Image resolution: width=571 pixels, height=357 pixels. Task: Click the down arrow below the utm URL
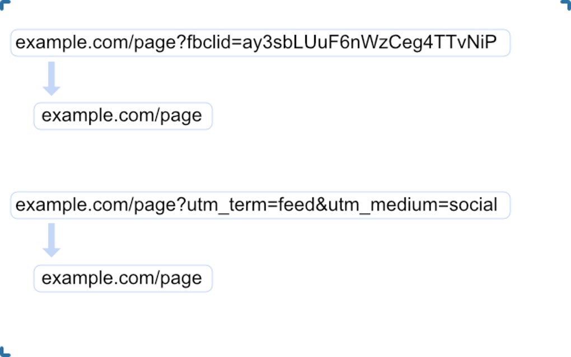pyautogui.click(x=52, y=240)
